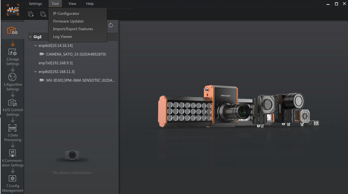
Task: Collapse the enp8s0 network interface node
Action: tap(36, 72)
